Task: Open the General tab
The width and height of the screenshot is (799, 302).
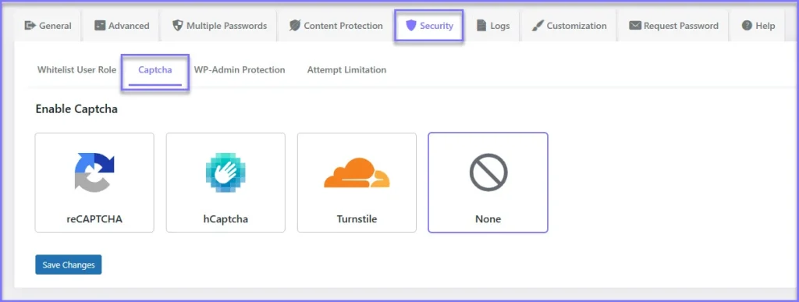Action: (x=48, y=26)
